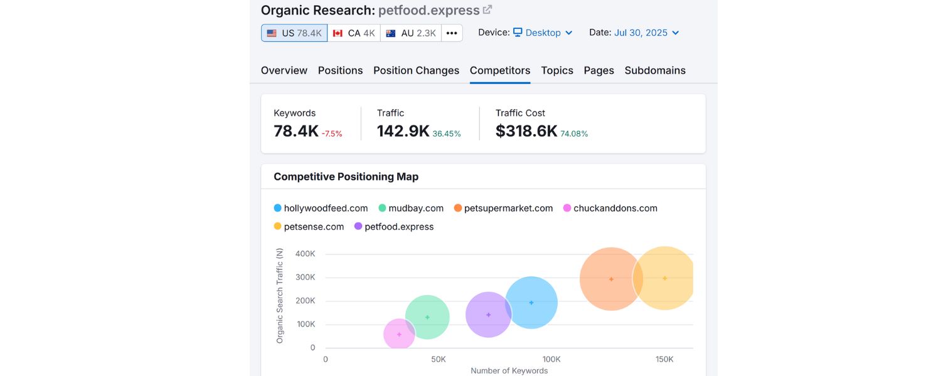The image size is (941, 376).
Task: Select the US flag database button
Action: coord(294,33)
